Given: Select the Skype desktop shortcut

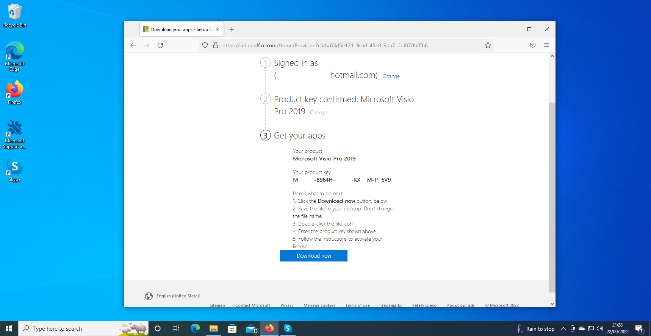Looking at the screenshot, I should 15,170.
